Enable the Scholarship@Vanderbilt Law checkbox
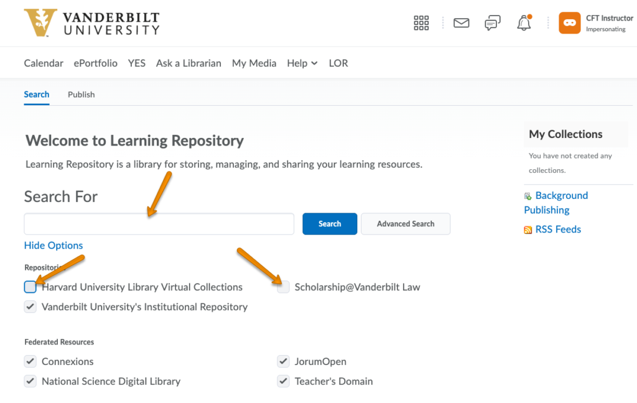 point(284,287)
